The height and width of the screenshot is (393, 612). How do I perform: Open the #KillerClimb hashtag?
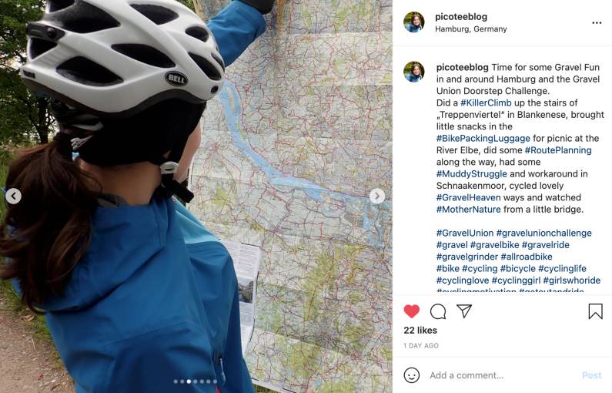pos(486,102)
